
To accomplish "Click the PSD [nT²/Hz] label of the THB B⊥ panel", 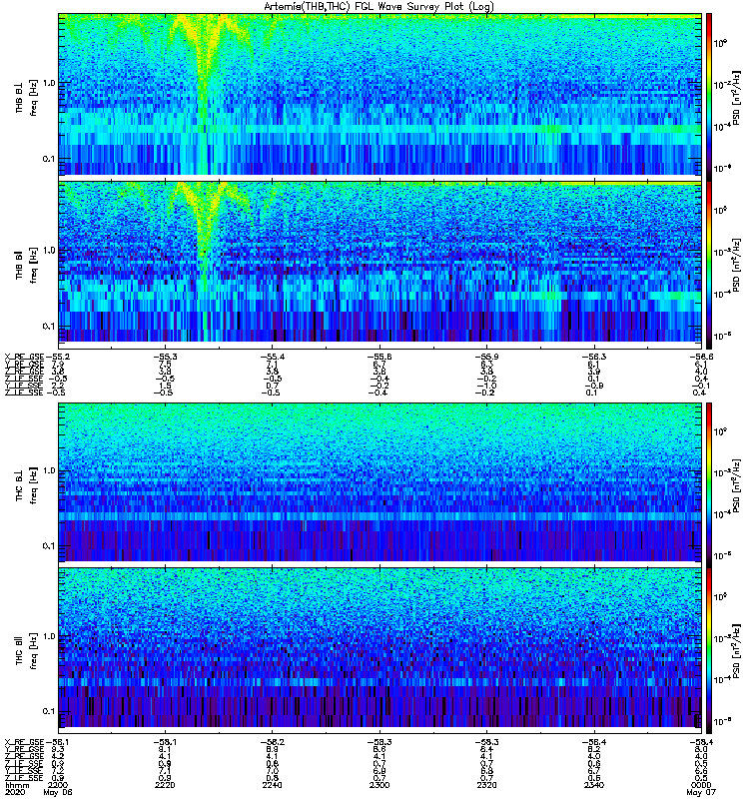I will click(x=737, y=97).
